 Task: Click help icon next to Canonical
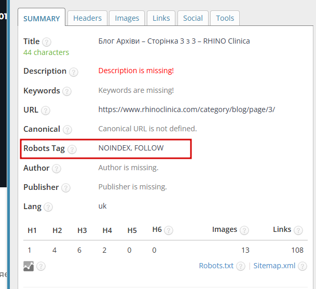point(67,130)
